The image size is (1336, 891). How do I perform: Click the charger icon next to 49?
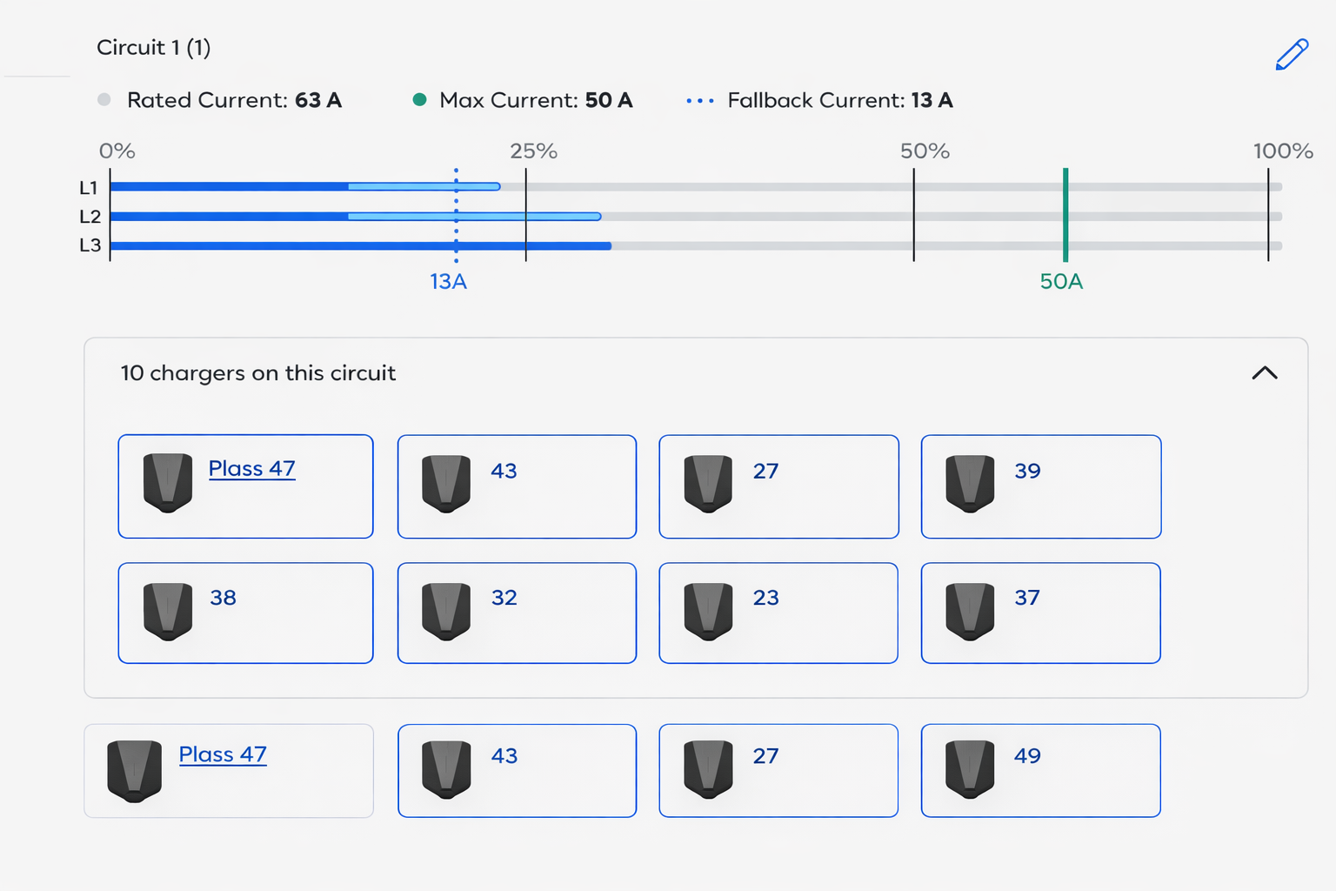(x=970, y=770)
